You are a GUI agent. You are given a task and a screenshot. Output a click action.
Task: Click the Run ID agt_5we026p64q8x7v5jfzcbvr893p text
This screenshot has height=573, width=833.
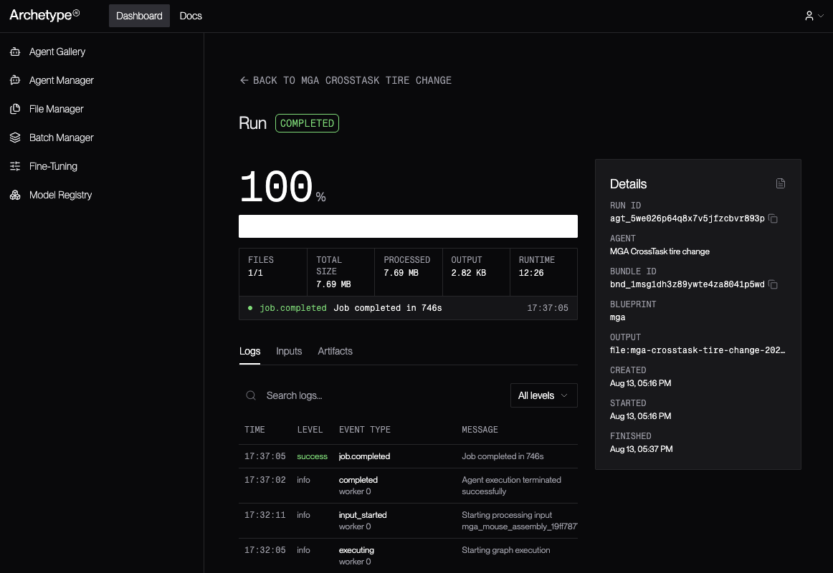pos(687,218)
